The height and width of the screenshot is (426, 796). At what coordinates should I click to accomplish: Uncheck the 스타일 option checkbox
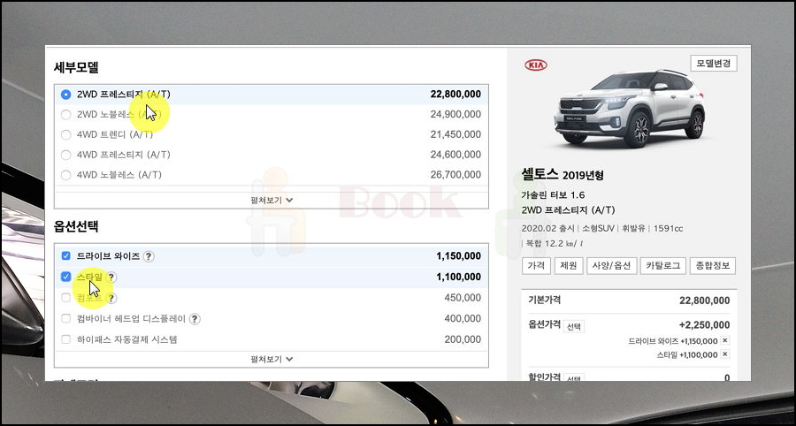tap(65, 277)
